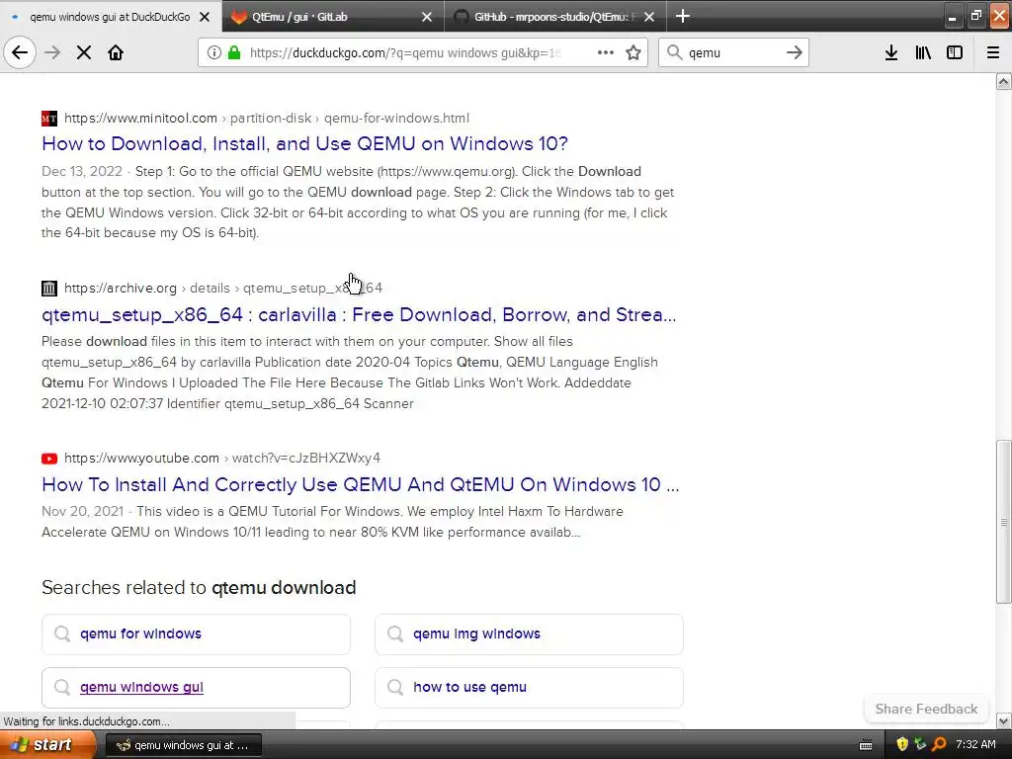Open page actions three-dot menu

606,52
